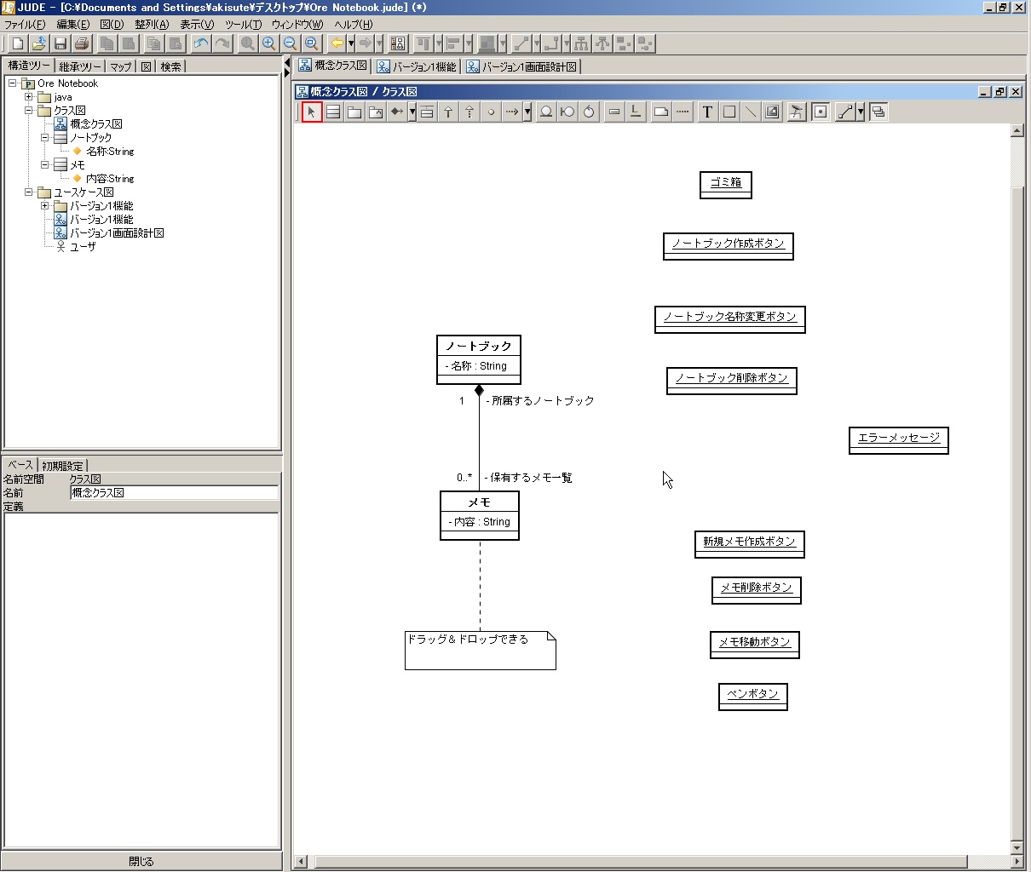The width and height of the screenshot is (1031, 872).
Task: Click the Save icon in main toolbar
Action: pos(60,43)
